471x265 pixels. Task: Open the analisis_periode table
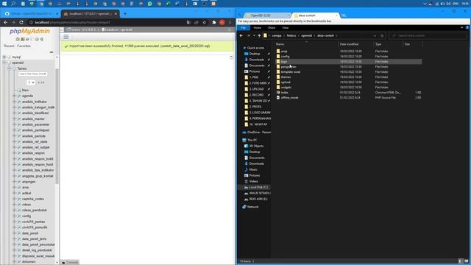(x=34, y=135)
